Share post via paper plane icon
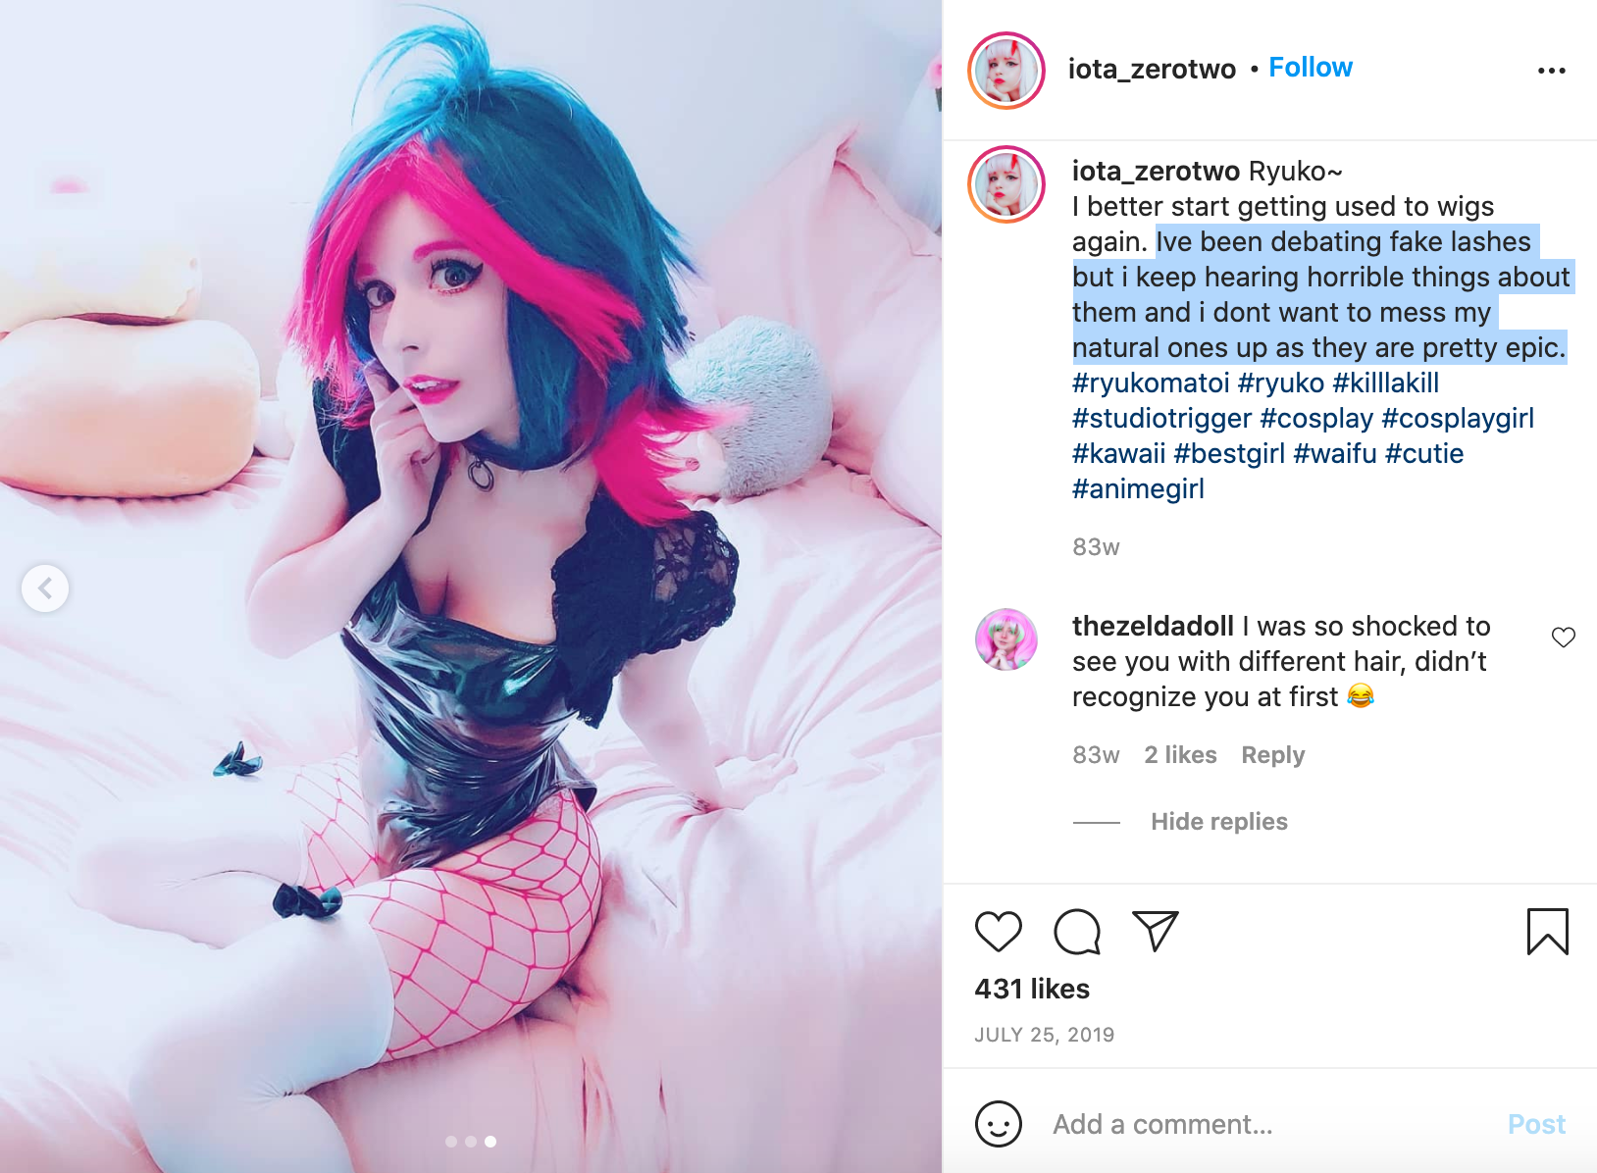Image resolution: width=1597 pixels, height=1173 pixels. point(1155,931)
